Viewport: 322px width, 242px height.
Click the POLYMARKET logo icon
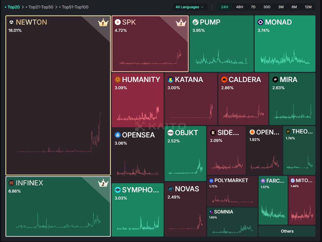tap(211, 180)
